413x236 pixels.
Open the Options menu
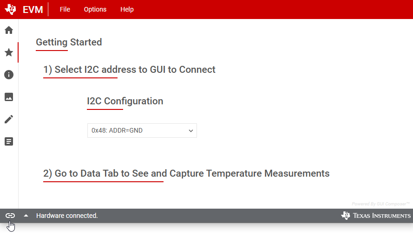coord(95,9)
